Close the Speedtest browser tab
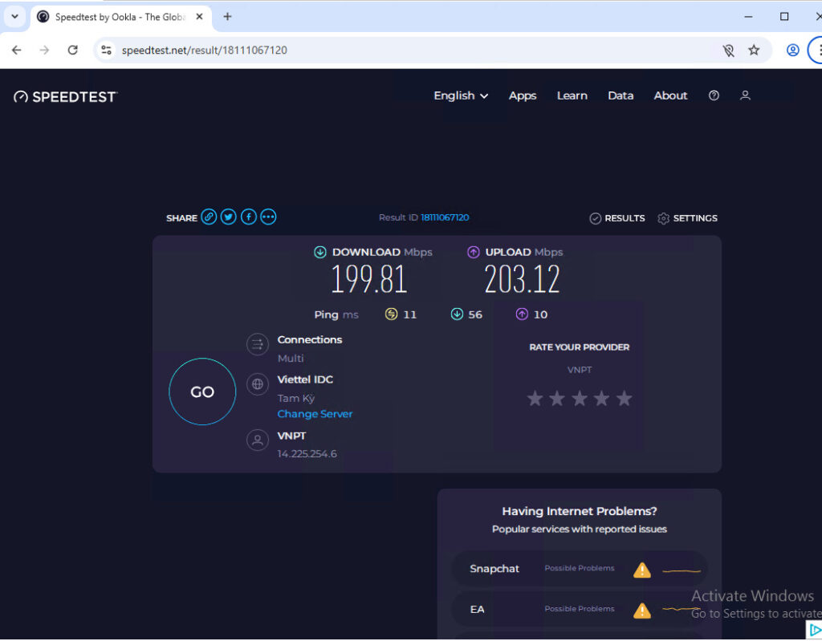Screen dimensions: 822x641 199,17
